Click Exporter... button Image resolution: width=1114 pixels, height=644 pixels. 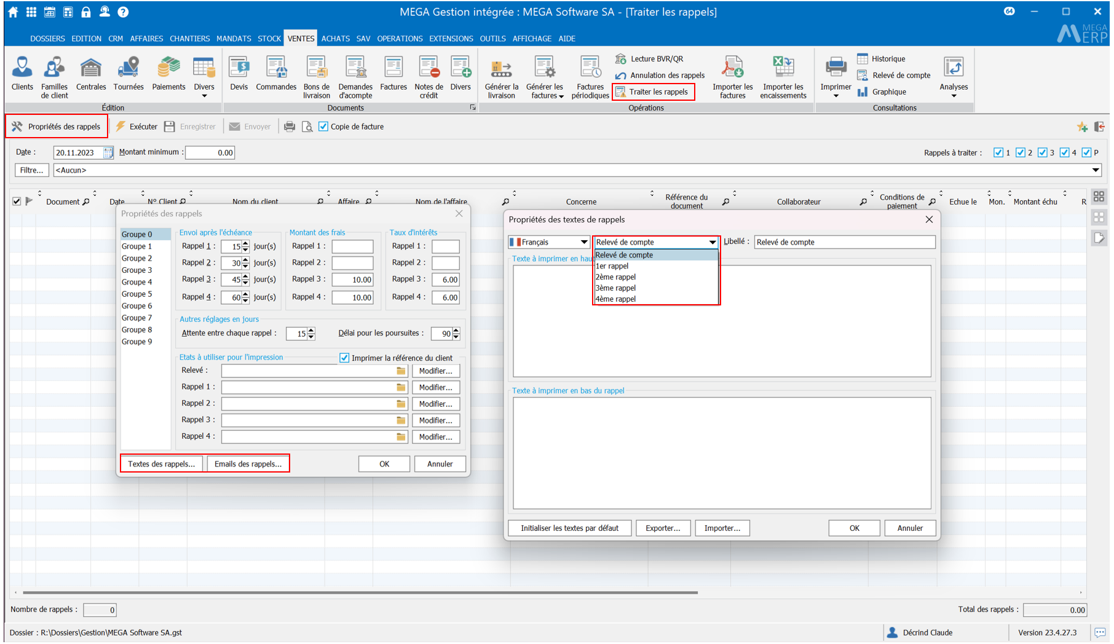[x=663, y=528]
